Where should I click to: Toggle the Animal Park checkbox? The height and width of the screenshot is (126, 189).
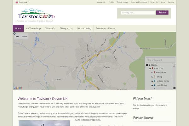(x=152, y=73)
